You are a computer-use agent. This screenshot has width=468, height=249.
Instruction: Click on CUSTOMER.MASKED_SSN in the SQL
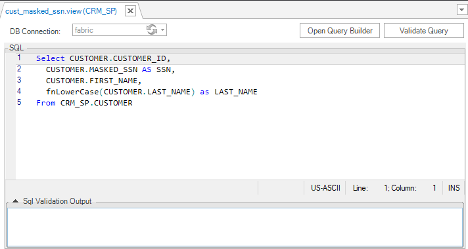[91, 69]
